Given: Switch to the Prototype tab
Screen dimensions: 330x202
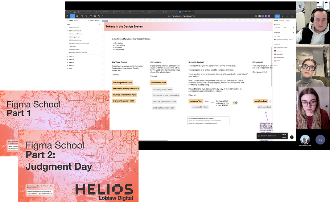Looking at the screenshot, I should point(282,20).
